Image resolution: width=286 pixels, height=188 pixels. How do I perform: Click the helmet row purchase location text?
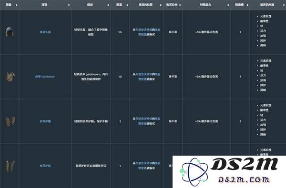click(146, 32)
